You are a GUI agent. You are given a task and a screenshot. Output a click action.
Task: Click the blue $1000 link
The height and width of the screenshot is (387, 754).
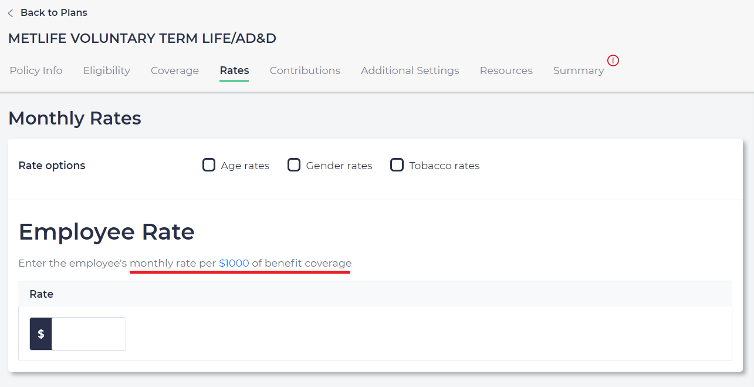[x=234, y=263]
